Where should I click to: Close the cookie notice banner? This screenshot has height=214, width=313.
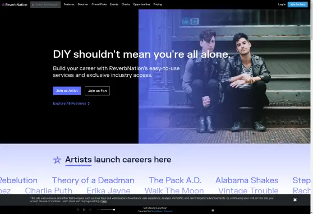[x=295, y=199]
